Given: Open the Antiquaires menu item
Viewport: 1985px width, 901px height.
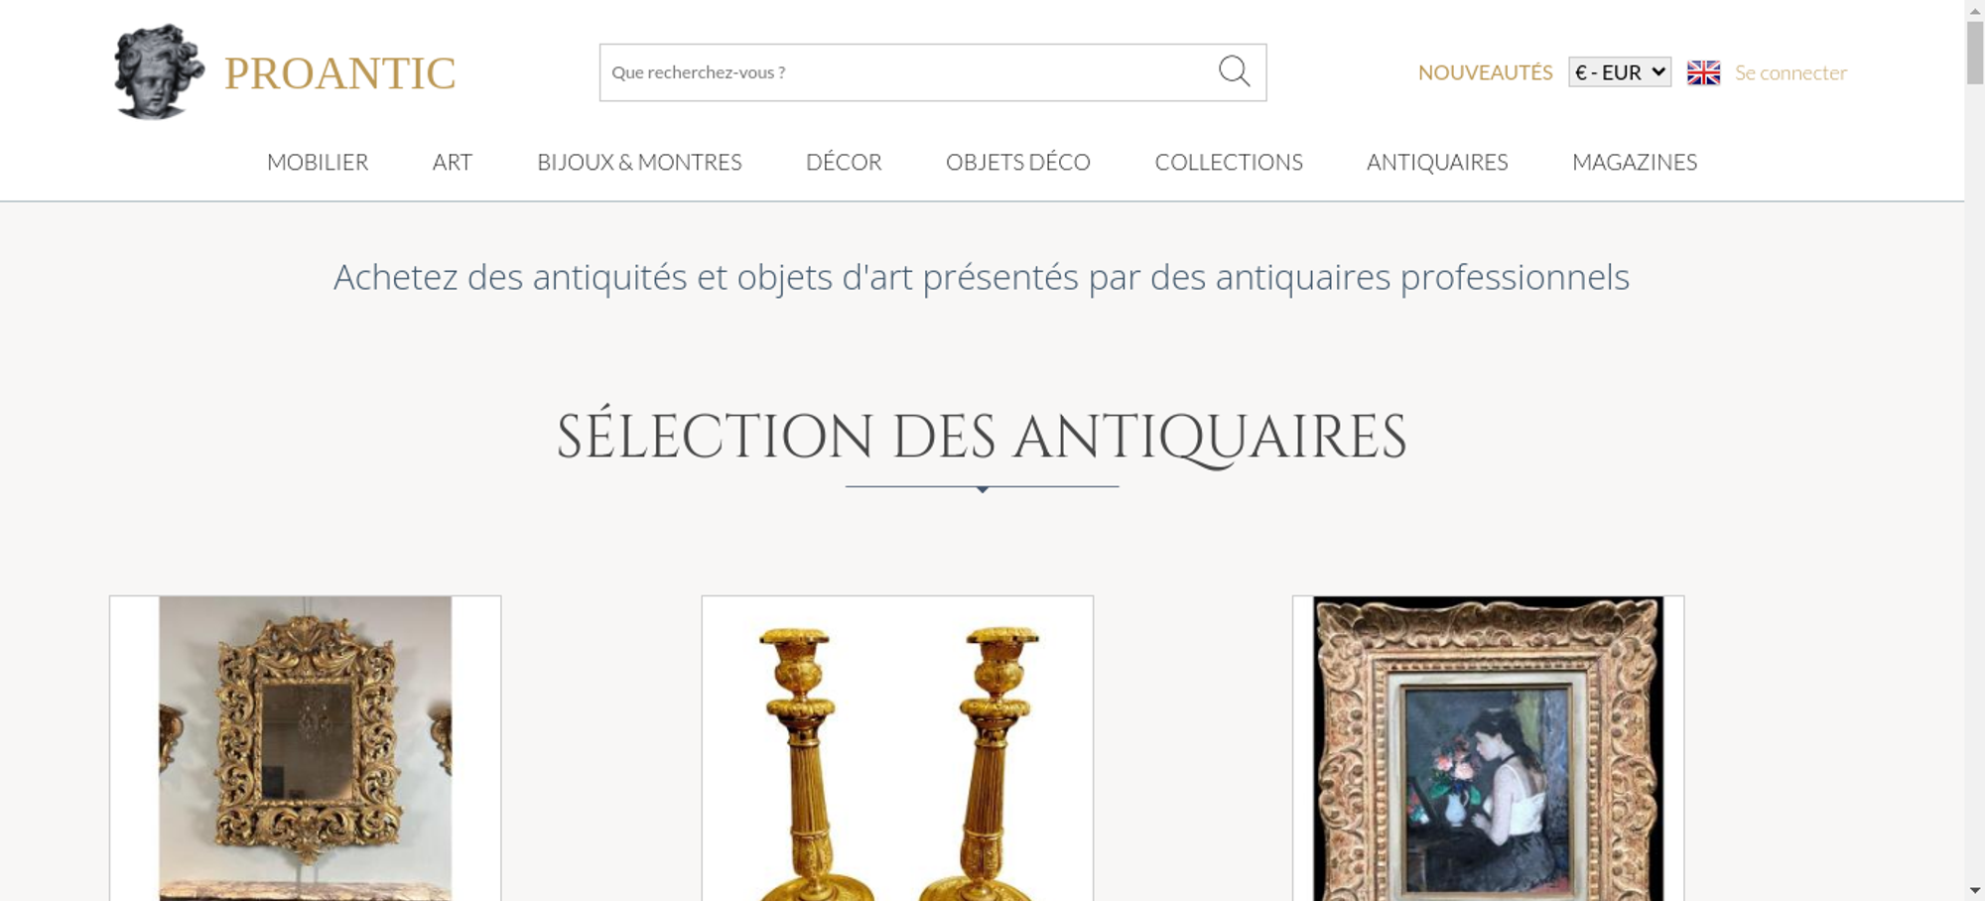Looking at the screenshot, I should [x=1437, y=162].
